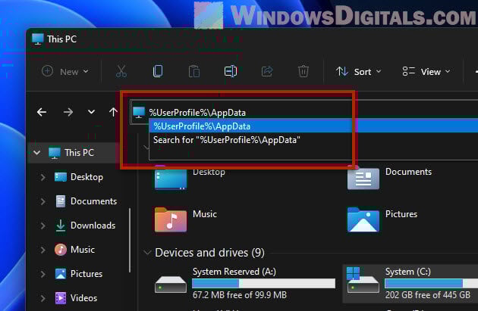Click the System Reserved (A:) usage bar
The height and width of the screenshot is (311, 478).
pyautogui.click(x=264, y=283)
